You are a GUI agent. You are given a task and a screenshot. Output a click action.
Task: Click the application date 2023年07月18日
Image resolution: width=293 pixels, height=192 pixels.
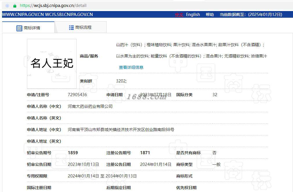(x=156, y=95)
